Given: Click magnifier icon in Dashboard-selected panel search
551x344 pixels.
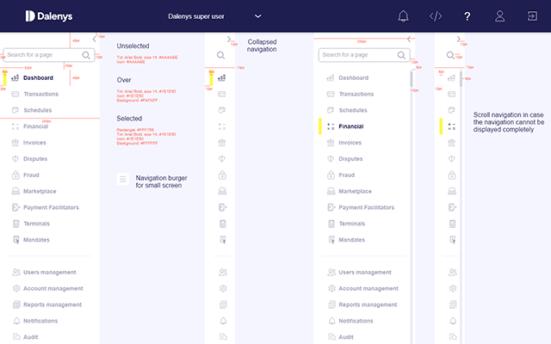Looking at the screenshot, I should (x=86, y=55).
